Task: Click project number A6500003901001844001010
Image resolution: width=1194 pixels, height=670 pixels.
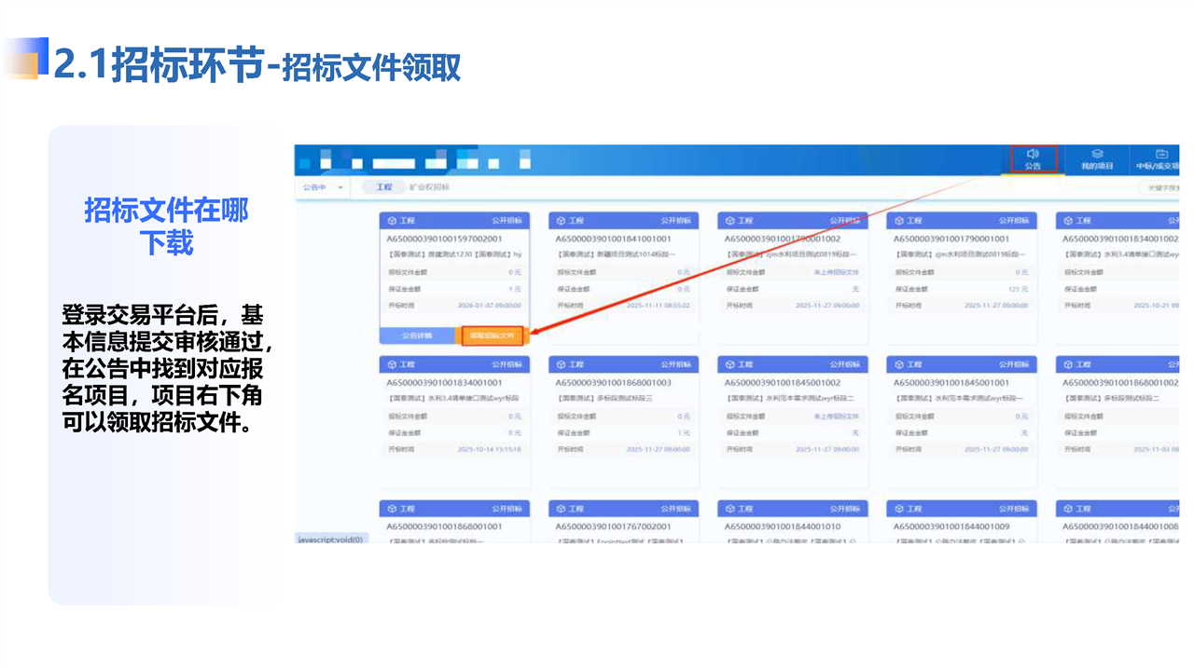Action: pos(783,526)
